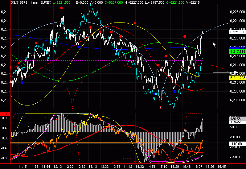Click the B=0.000 bid value
This screenshot has width=246, height=169.
point(82,2)
